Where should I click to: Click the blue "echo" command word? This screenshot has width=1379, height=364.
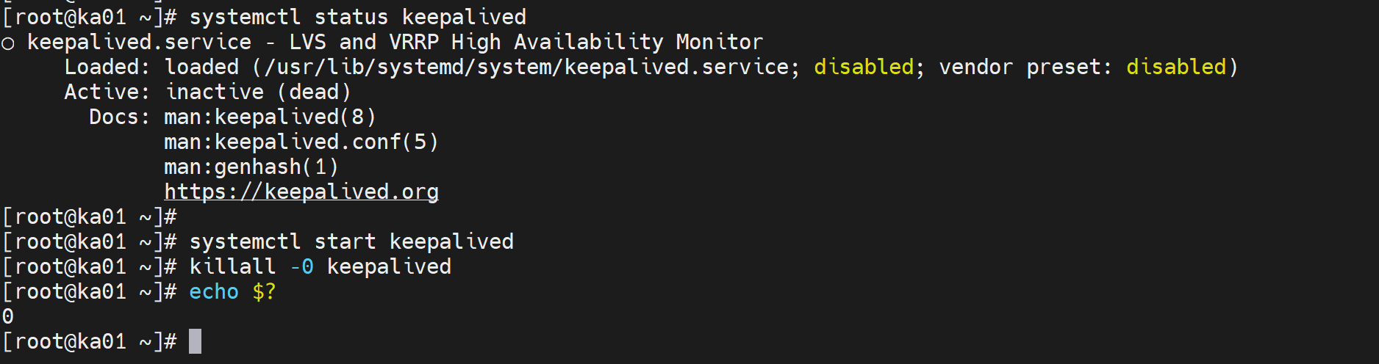coord(214,292)
